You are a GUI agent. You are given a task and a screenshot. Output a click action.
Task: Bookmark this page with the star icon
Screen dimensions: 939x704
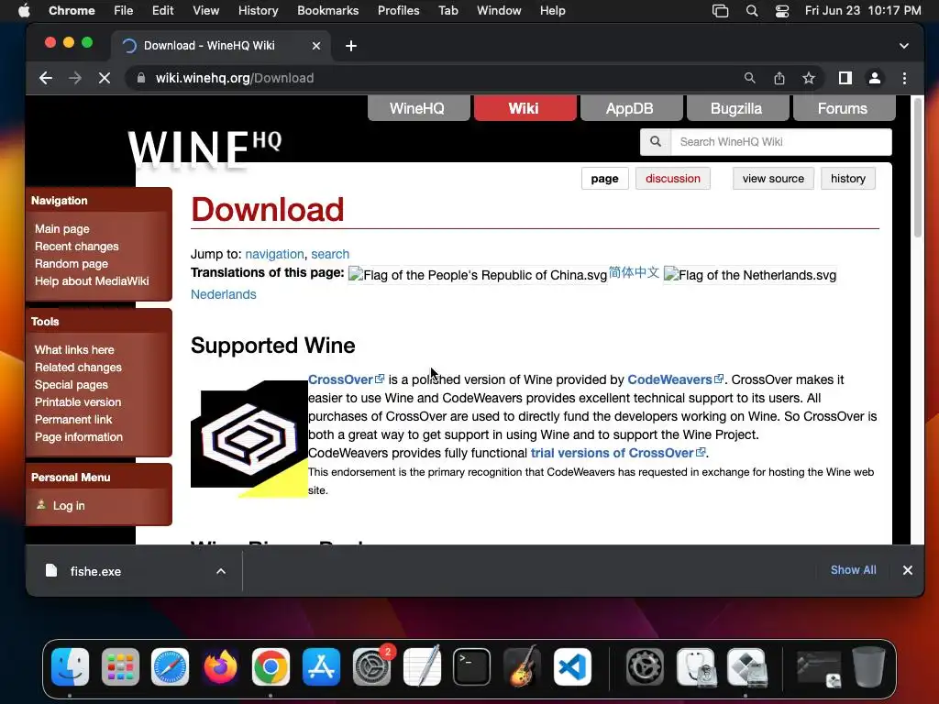pos(809,78)
